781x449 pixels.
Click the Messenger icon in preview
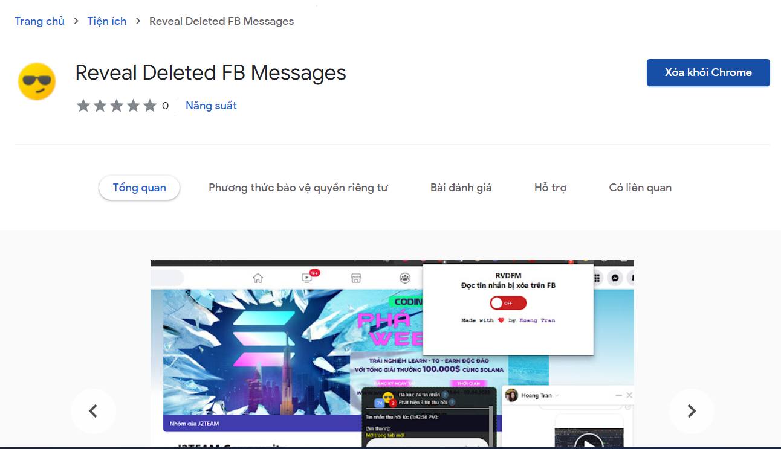[x=615, y=278]
